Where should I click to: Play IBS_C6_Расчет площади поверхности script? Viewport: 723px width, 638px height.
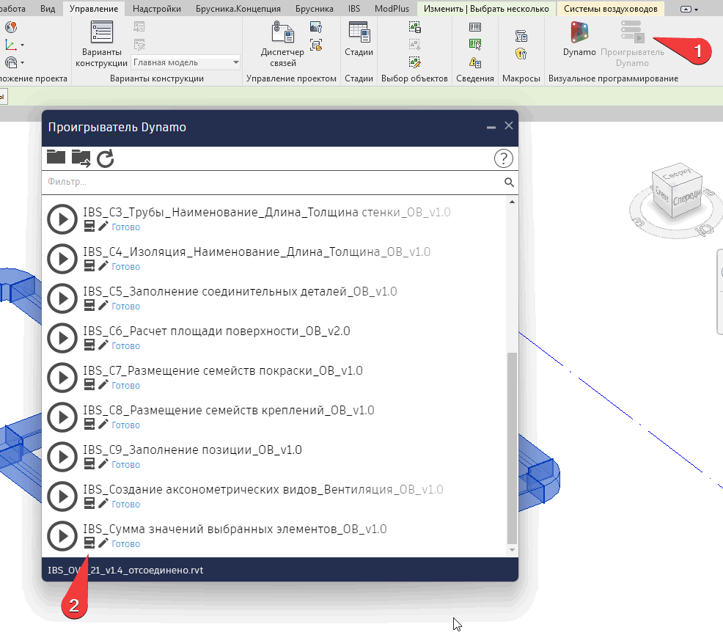click(x=62, y=338)
